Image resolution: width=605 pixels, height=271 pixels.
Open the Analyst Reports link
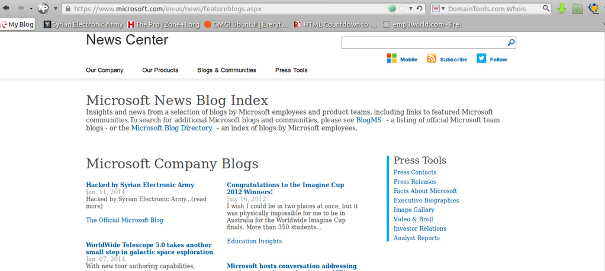417,238
